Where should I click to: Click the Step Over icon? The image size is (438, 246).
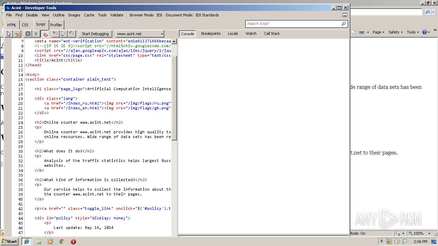(63, 33)
